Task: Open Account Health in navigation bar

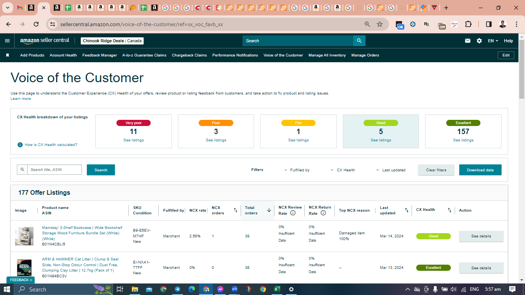Action: [63, 55]
